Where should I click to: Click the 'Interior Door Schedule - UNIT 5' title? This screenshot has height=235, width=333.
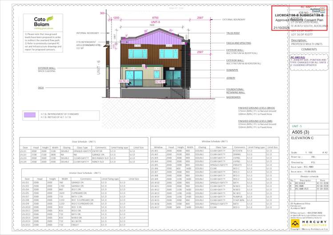coord(84,173)
